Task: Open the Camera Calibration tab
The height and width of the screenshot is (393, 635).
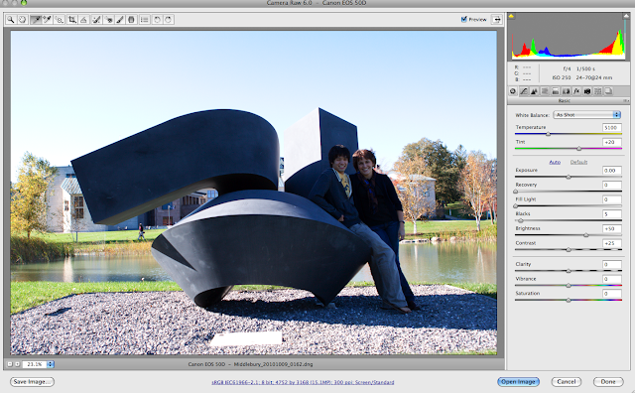Action: (587, 91)
